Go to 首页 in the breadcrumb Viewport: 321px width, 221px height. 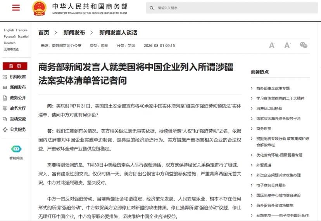tap(44, 33)
